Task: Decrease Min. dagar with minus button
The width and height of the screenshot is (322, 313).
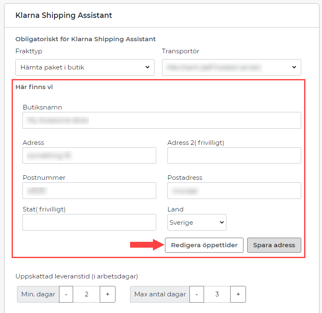Action: pyautogui.click(x=66, y=294)
